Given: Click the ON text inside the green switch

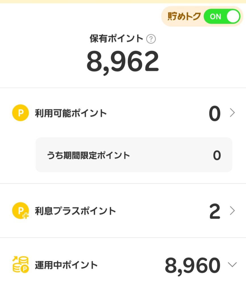Looking at the screenshot, I should pos(215,16).
